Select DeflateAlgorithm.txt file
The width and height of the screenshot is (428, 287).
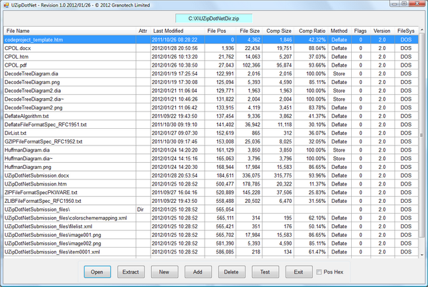click(x=211, y=116)
